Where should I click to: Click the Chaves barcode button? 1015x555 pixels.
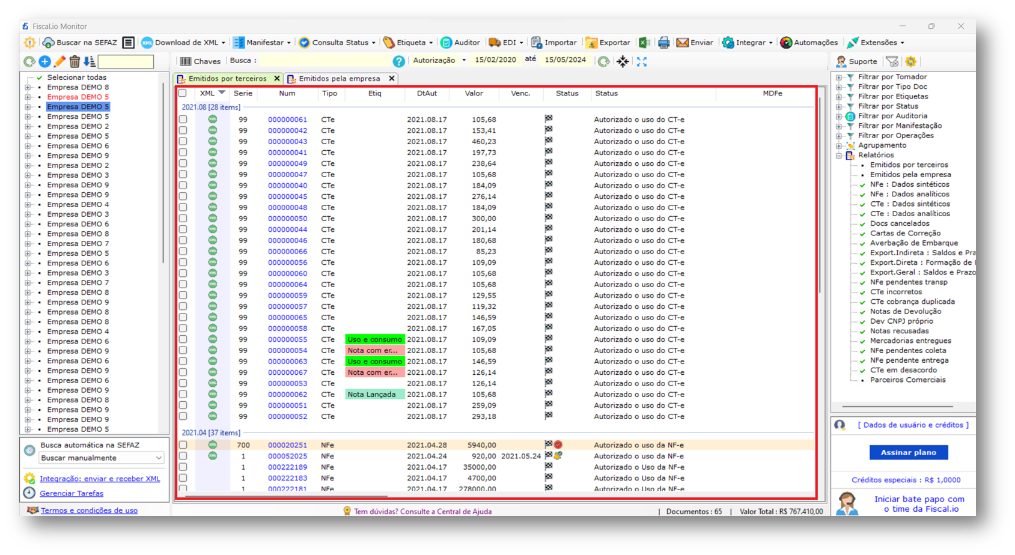pyautogui.click(x=201, y=61)
